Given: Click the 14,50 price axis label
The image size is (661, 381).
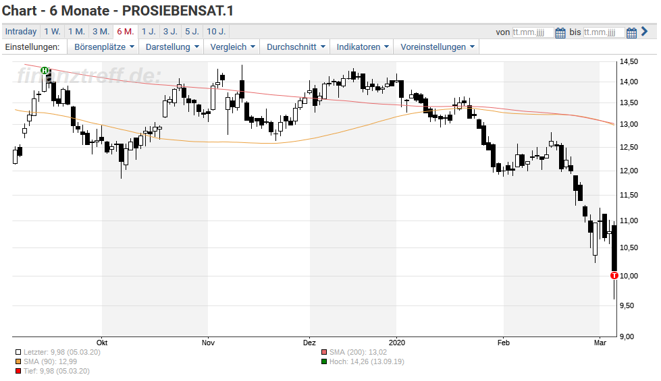Looking at the screenshot, I should tap(629, 61).
